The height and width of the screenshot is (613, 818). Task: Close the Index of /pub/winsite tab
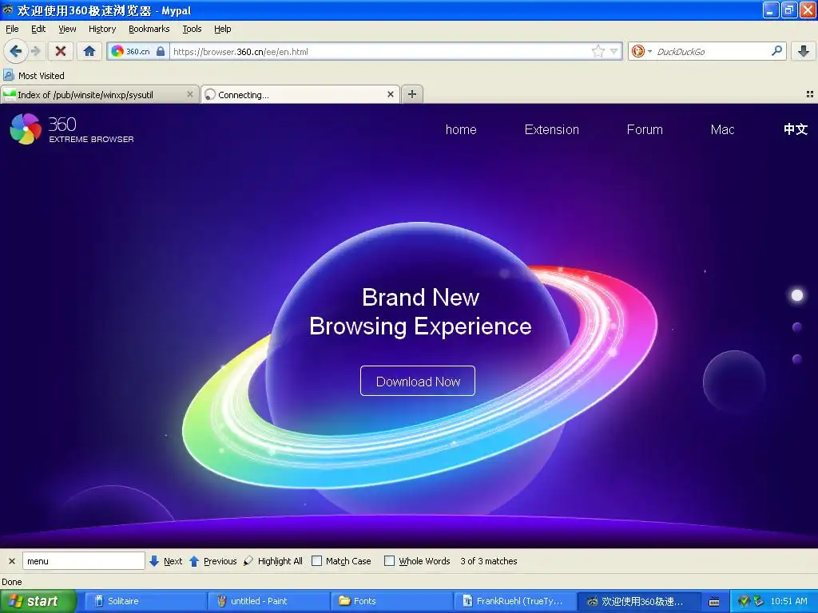click(x=190, y=94)
